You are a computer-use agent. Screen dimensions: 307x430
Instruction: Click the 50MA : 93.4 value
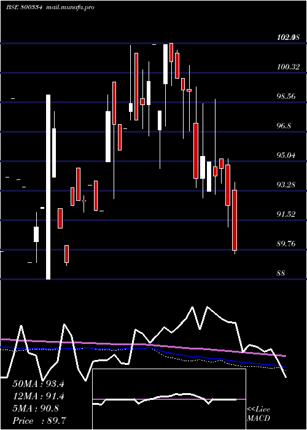click(38, 384)
